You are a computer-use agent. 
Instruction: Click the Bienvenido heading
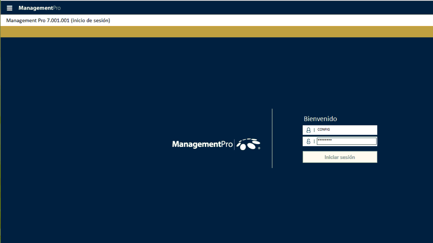pyautogui.click(x=320, y=119)
